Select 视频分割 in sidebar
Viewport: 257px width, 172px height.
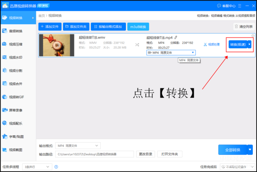point(12,71)
